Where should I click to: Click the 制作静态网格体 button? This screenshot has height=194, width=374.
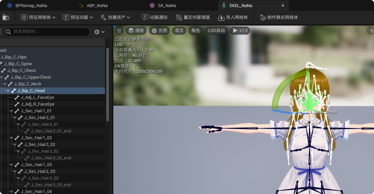coord(278,17)
